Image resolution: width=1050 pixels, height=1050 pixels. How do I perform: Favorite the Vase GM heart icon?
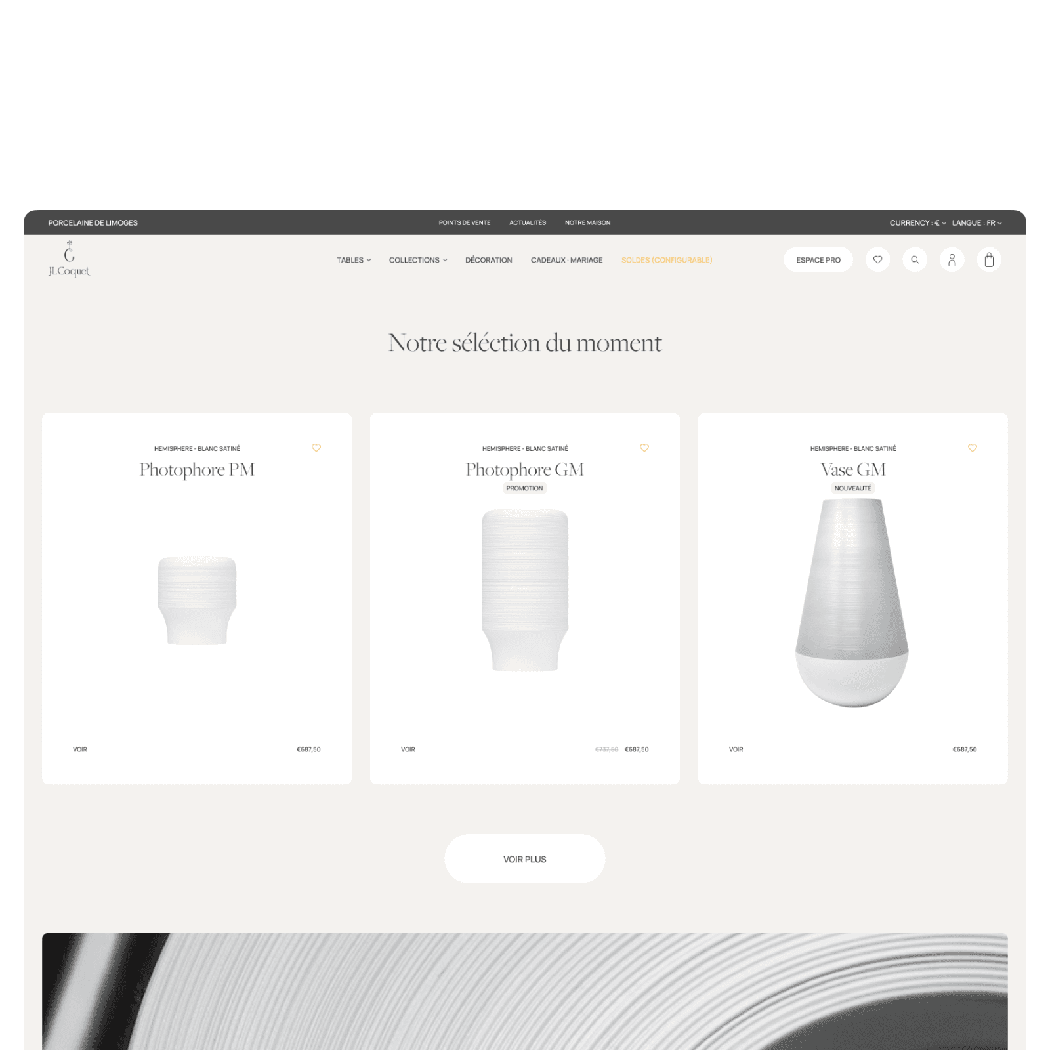click(x=973, y=448)
